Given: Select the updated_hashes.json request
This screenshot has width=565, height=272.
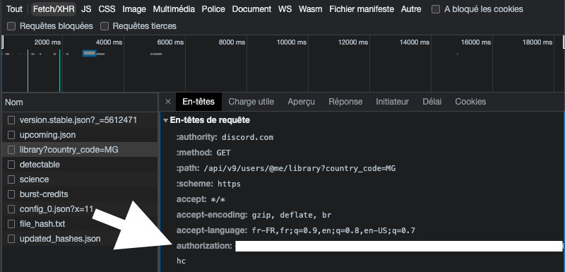Looking at the screenshot, I should 80,239.
